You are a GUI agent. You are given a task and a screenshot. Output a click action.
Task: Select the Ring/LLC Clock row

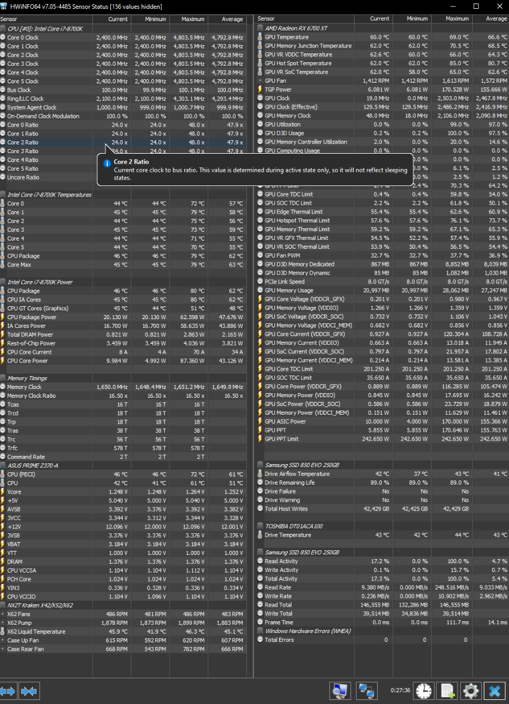(x=123, y=99)
